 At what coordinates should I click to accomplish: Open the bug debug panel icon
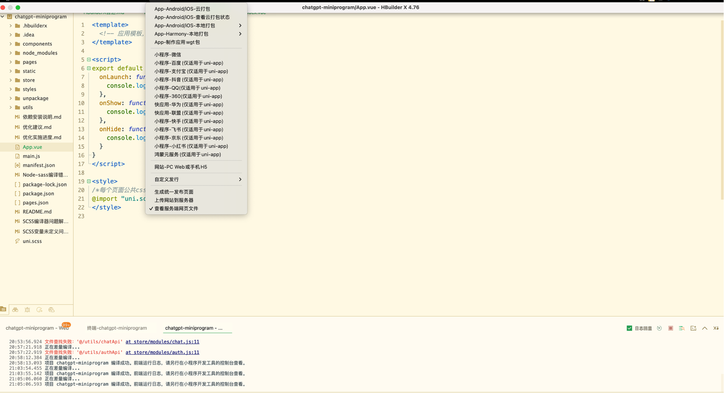tap(27, 310)
